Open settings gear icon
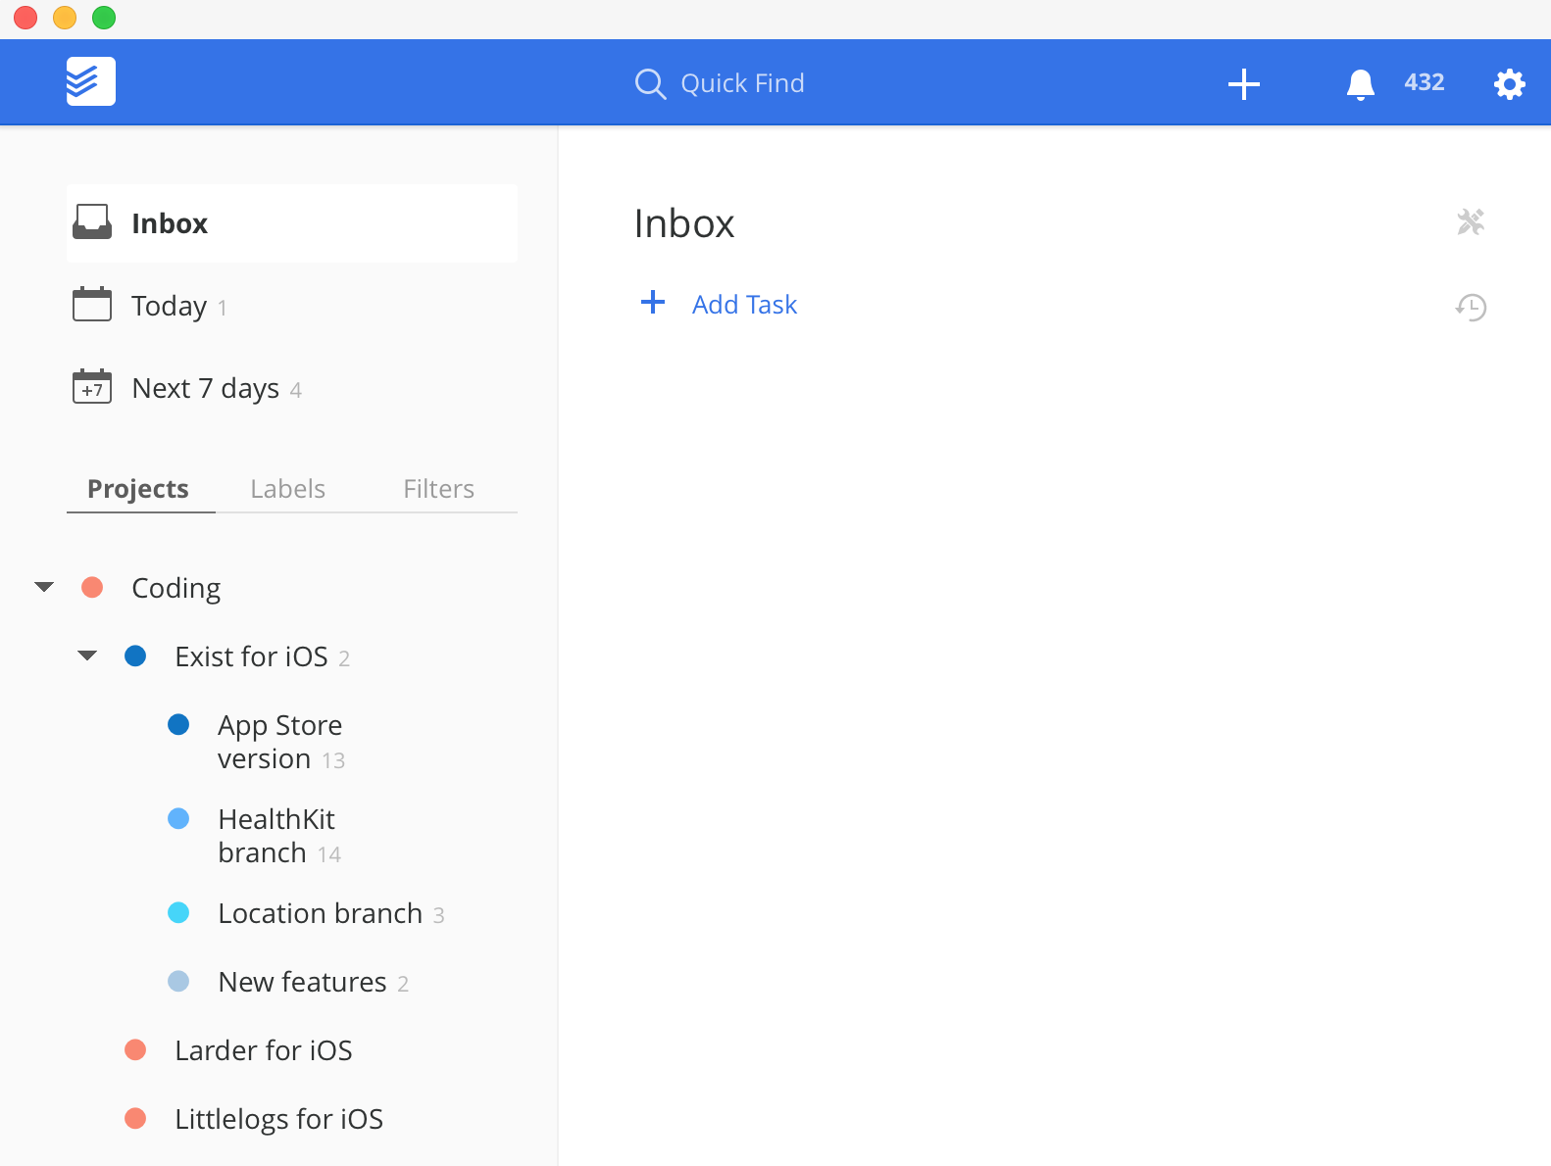Image resolution: width=1551 pixels, height=1166 pixels. (x=1509, y=83)
